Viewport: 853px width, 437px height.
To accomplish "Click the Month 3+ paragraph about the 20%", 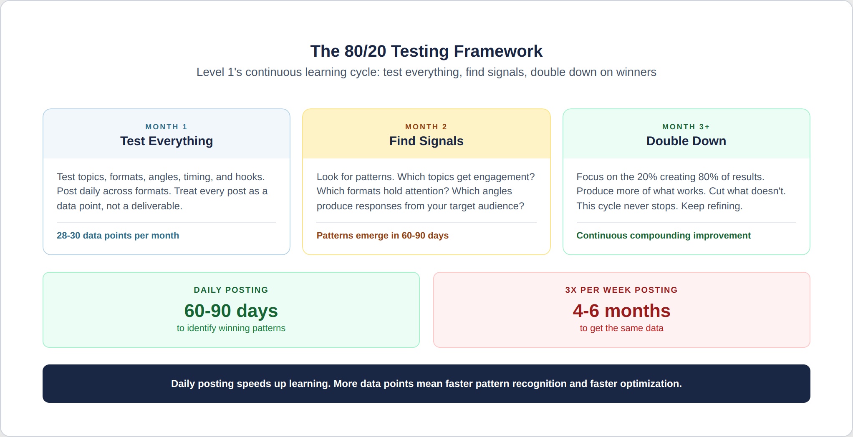I will click(x=681, y=191).
